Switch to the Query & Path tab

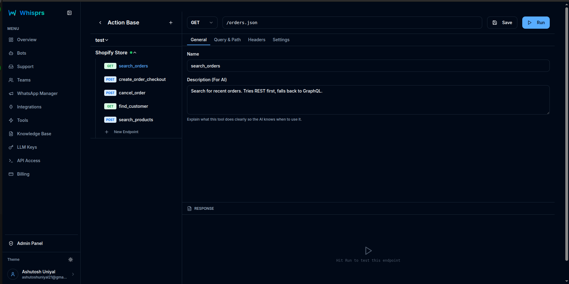coord(227,40)
